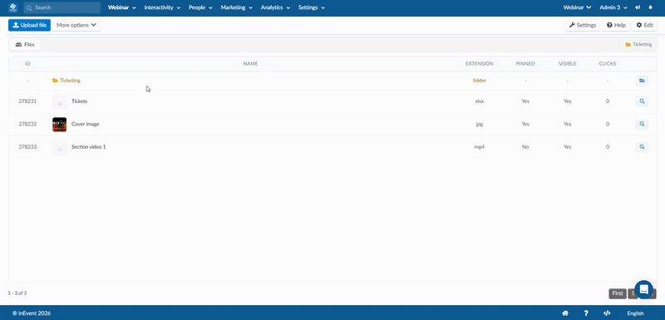Viewport: 665px width, 320px height.
Task: Click the wrench Settings button
Action: [583, 25]
